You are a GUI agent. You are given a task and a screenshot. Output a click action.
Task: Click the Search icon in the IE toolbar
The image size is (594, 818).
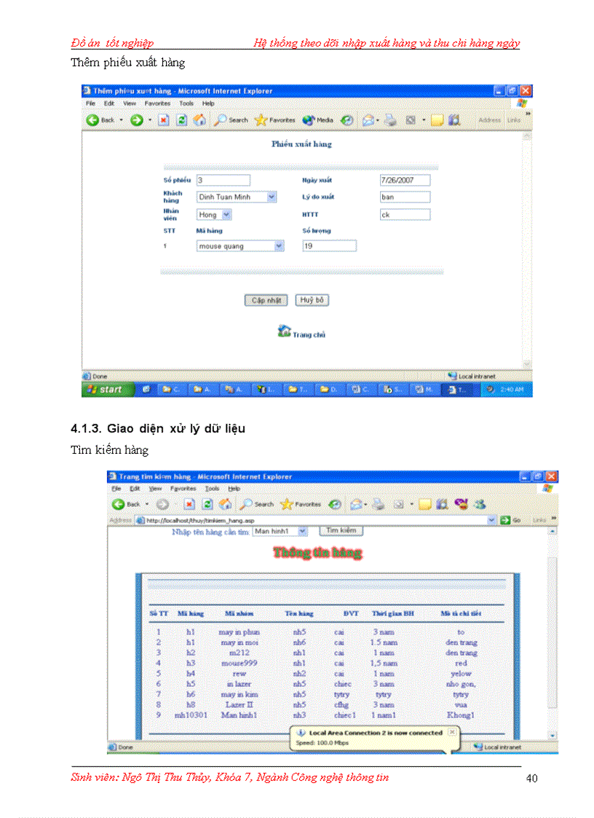tap(222, 119)
